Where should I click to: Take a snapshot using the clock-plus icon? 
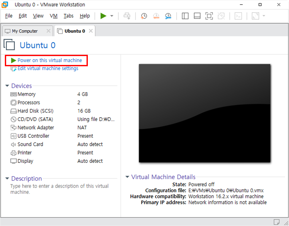144,16
